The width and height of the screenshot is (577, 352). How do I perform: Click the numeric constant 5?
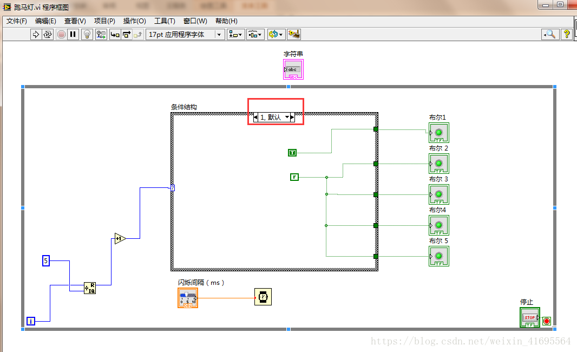[46, 261]
